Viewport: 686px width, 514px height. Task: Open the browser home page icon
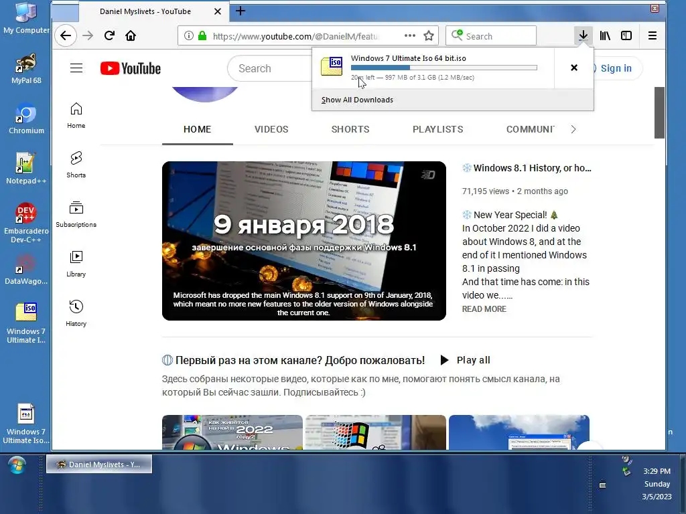pyautogui.click(x=131, y=35)
